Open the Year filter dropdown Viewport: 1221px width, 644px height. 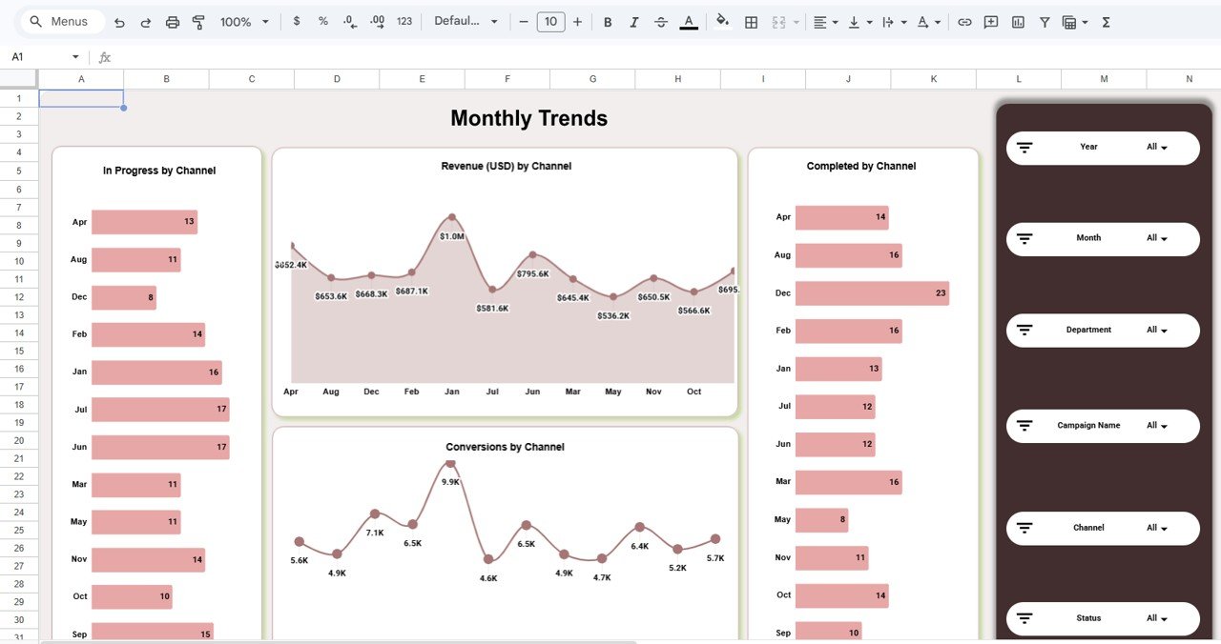pyautogui.click(x=1157, y=147)
